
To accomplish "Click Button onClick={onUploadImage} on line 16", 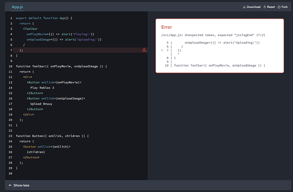I will pyautogui.click(x=56, y=98).
